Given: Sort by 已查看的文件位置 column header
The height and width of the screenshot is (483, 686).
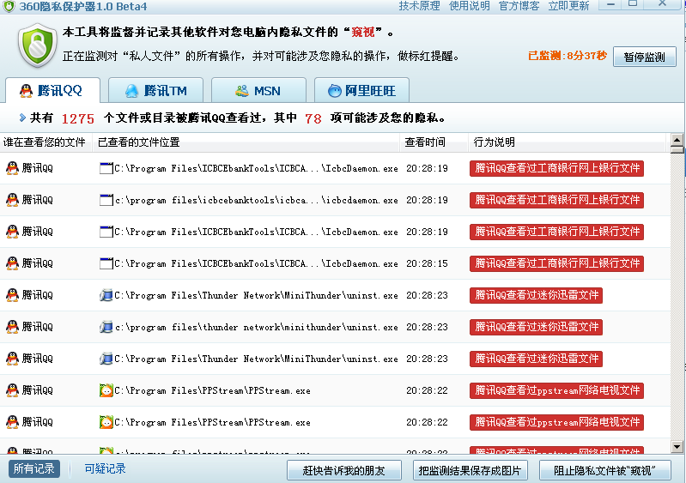Looking at the screenshot, I should 246,142.
